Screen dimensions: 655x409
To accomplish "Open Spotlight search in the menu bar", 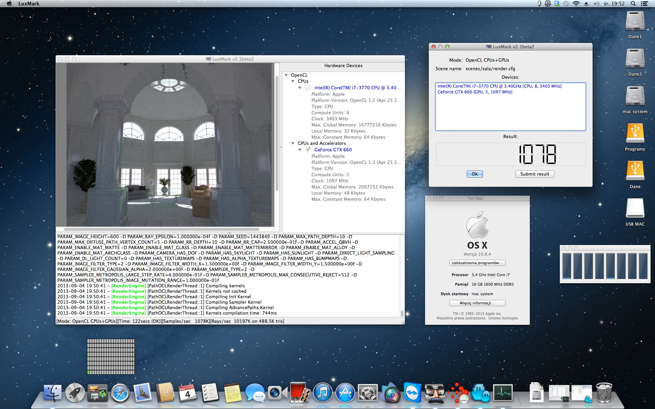I will (x=633, y=4).
